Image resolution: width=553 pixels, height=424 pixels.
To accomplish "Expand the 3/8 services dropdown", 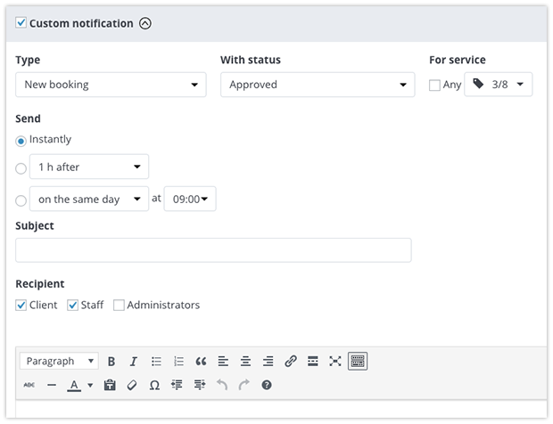I will point(498,85).
